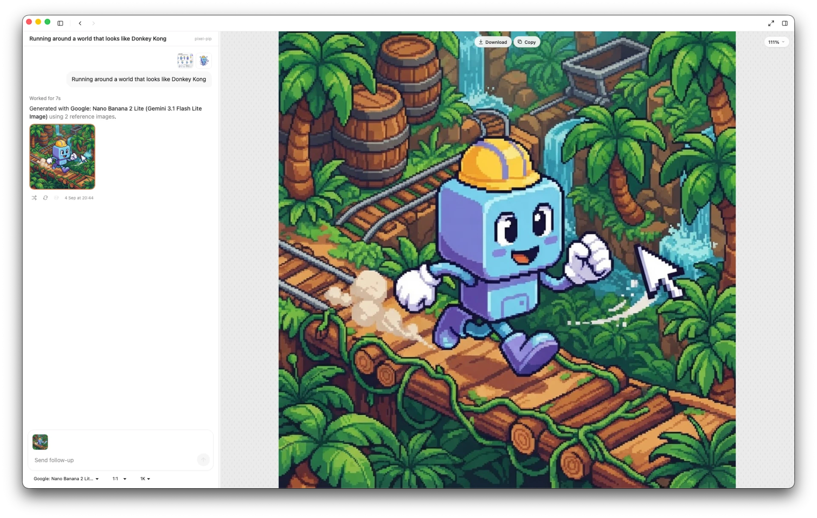Click the conversation title in the header
This screenshot has height=518, width=817.
click(x=98, y=39)
